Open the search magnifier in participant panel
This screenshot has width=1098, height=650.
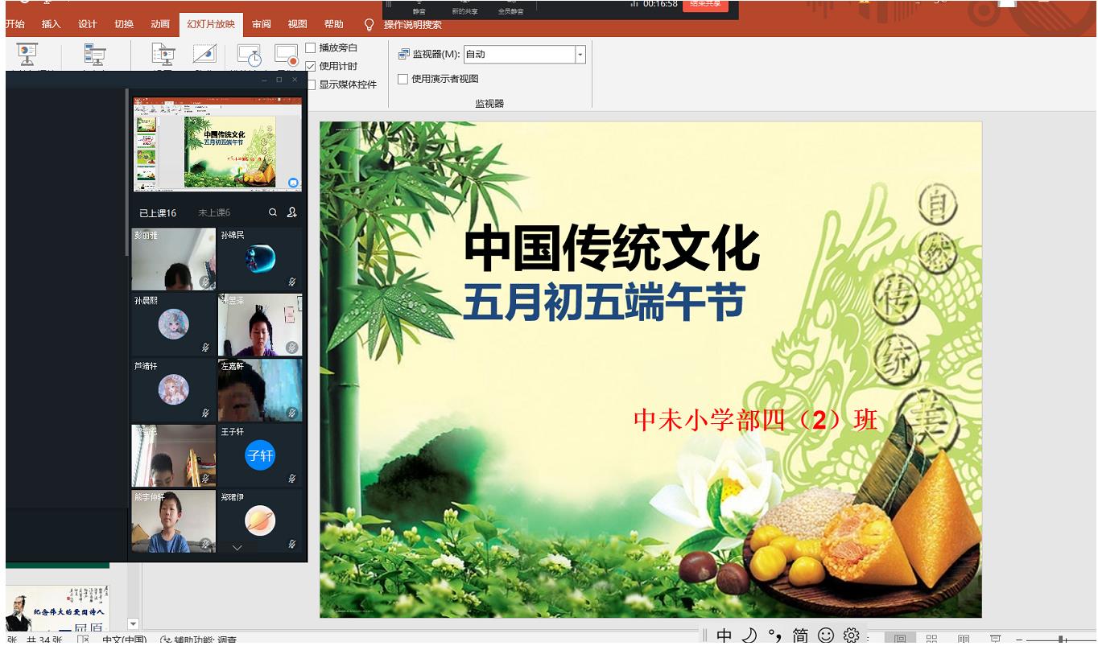pyautogui.click(x=274, y=212)
